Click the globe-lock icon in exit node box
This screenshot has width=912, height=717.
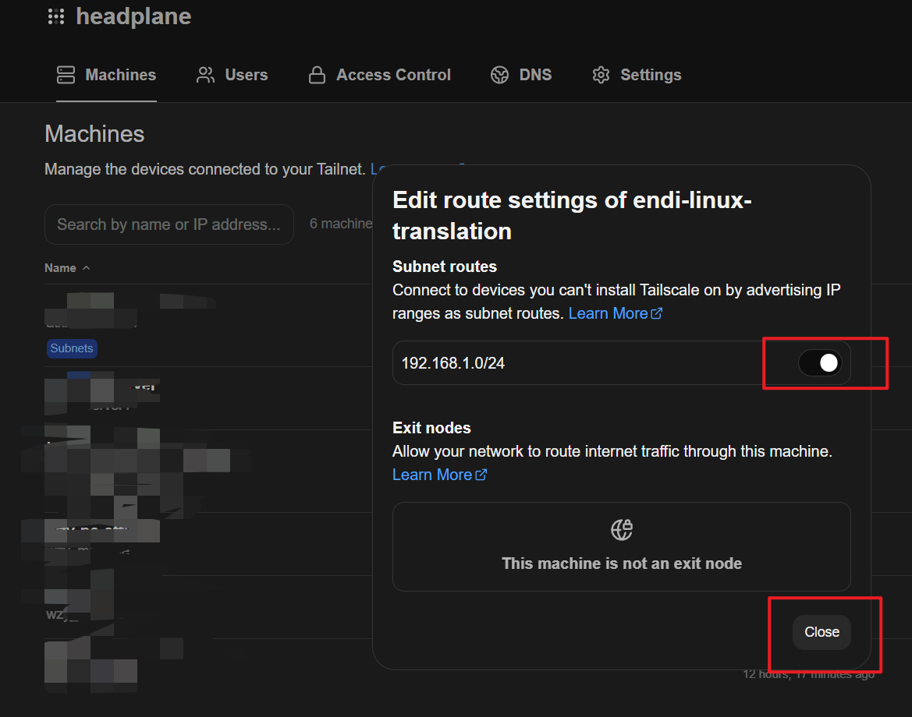[622, 530]
